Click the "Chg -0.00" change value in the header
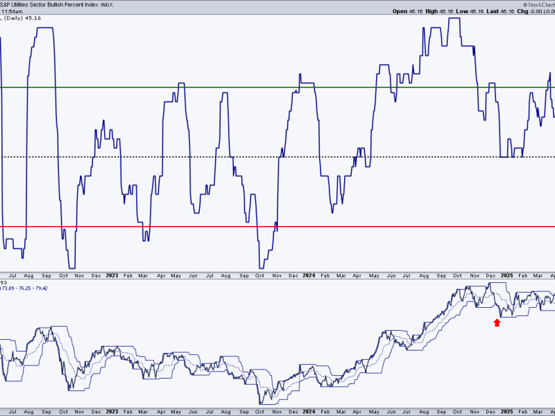Viewport: 555px width, 416px height. [x=529, y=11]
